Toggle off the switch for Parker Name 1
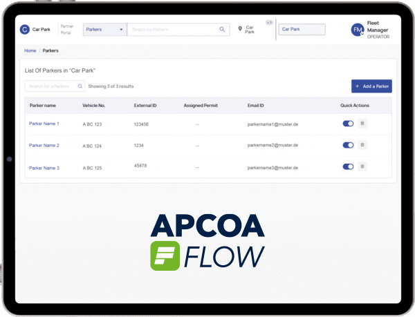Viewport: 415px width, 317px height. coord(348,124)
